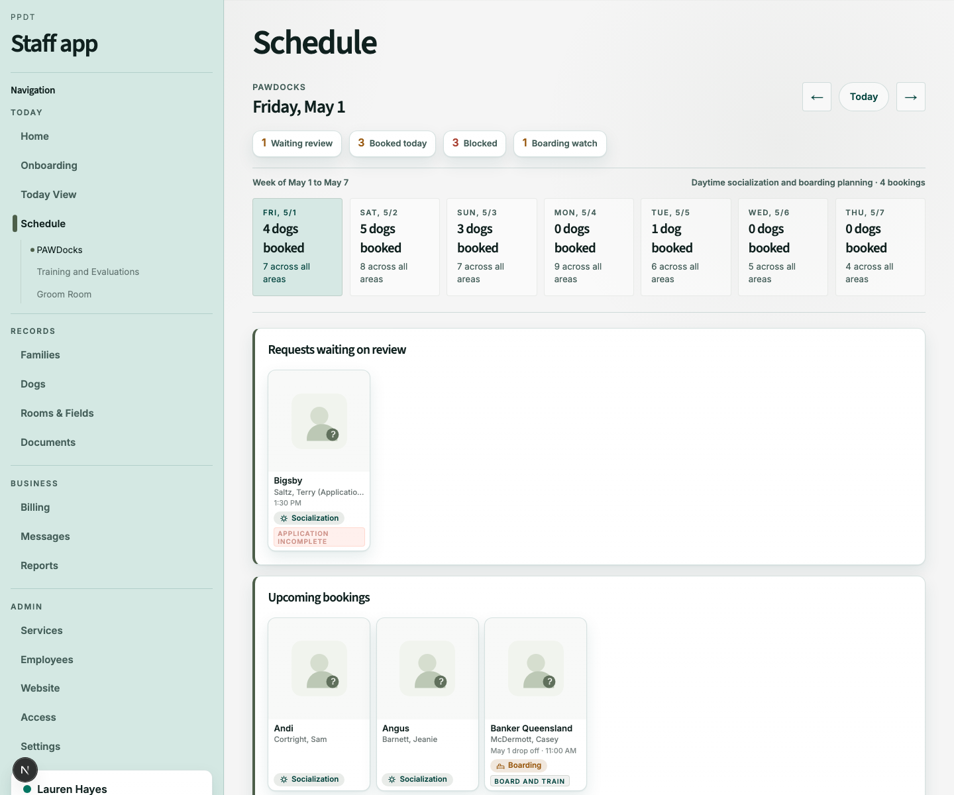The height and width of the screenshot is (795, 954).
Task: Open Rooms & Fields
Action: click(x=57, y=413)
